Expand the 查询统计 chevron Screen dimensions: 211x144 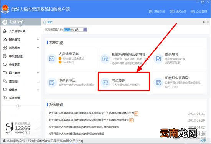coord(38,81)
